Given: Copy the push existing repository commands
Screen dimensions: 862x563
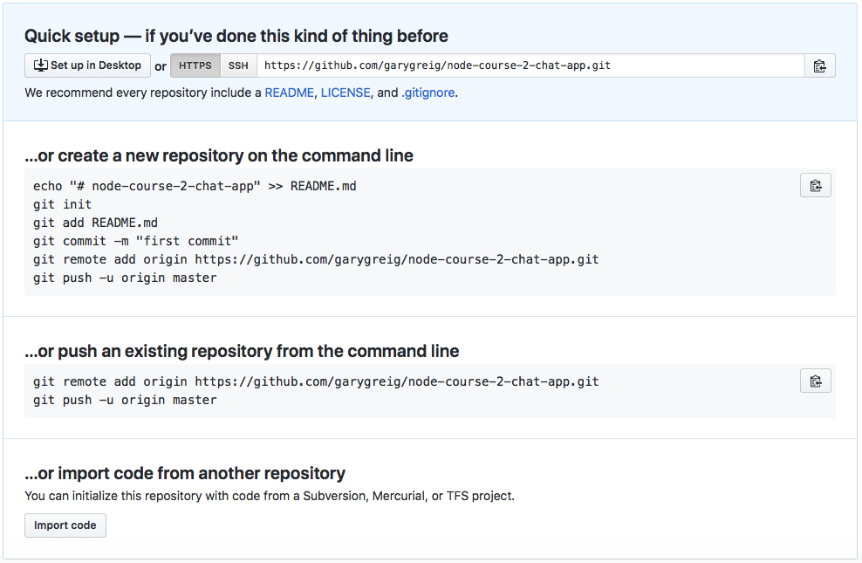Looking at the screenshot, I should tap(815, 381).
